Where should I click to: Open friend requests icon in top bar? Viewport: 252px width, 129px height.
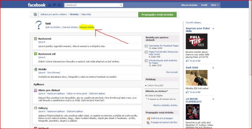[x=49, y=5]
